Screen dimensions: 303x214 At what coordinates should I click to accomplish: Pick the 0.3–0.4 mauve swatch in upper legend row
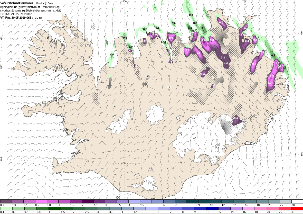pos(18,201)
